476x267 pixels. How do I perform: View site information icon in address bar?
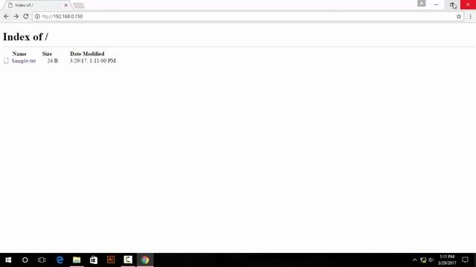coord(37,16)
